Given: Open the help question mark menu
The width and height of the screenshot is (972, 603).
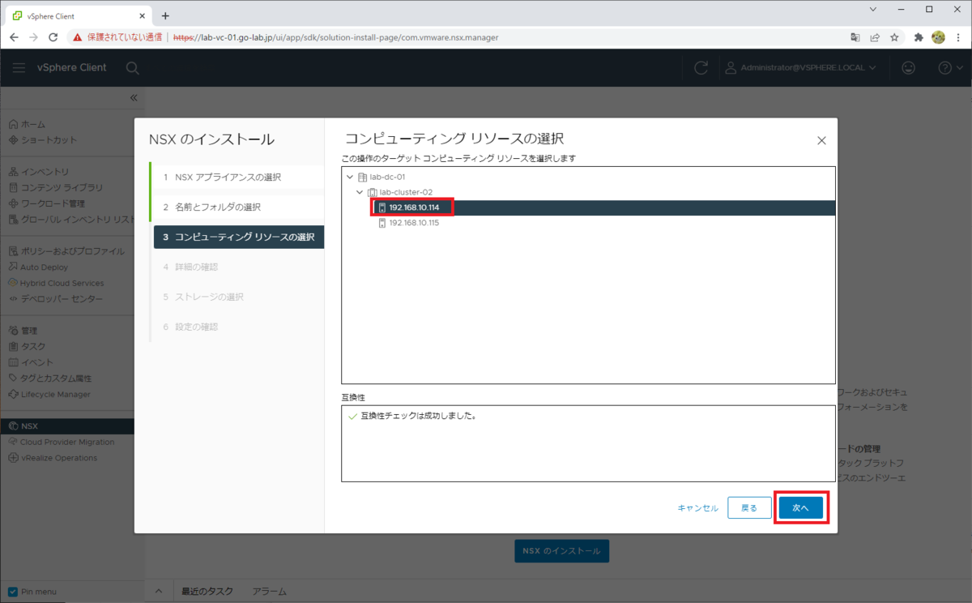Looking at the screenshot, I should (x=949, y=68).
